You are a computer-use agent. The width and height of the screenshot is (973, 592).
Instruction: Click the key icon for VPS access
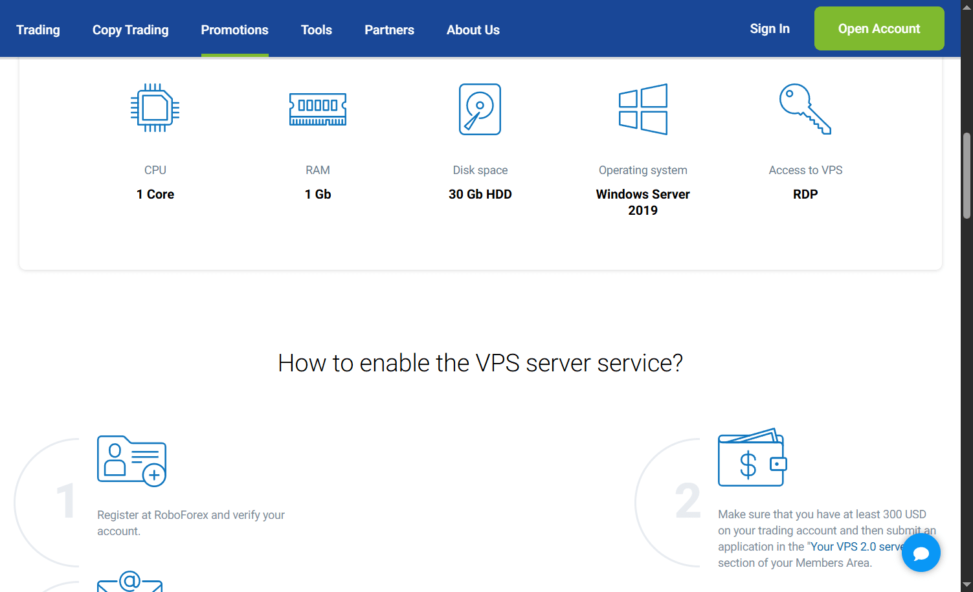coord(805,109)
